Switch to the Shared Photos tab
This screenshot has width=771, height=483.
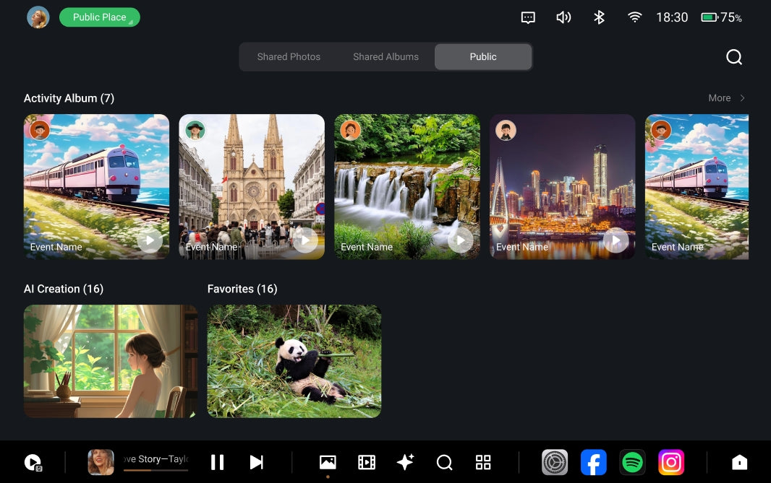click(289, 57)
